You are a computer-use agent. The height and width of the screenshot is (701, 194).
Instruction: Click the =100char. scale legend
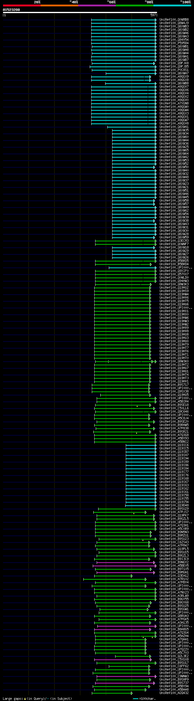click(x=144, y=699)
